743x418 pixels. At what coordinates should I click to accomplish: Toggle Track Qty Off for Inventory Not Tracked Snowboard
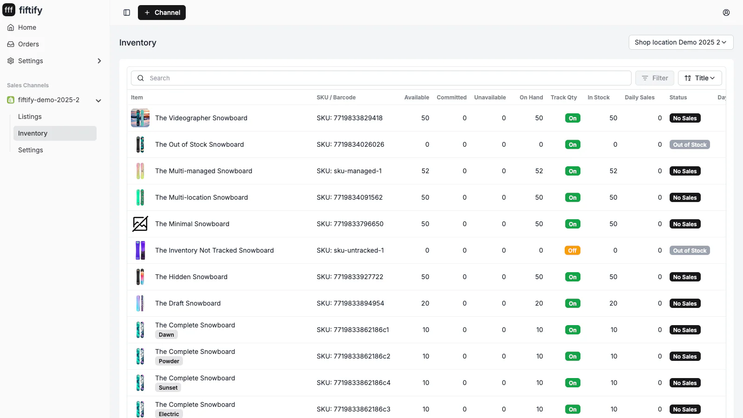[x=572, y=250]
